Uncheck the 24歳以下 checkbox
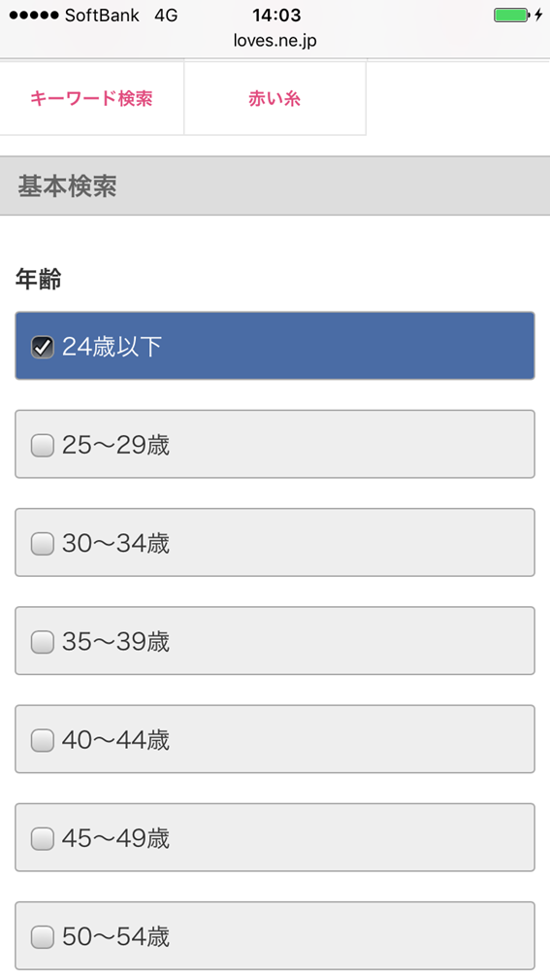Screen dimensions: 550x979 click(43, 347)
